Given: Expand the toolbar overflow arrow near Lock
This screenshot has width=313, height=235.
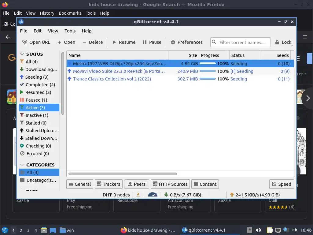Looking at the screenshot, I should click(x=292, y=46).
